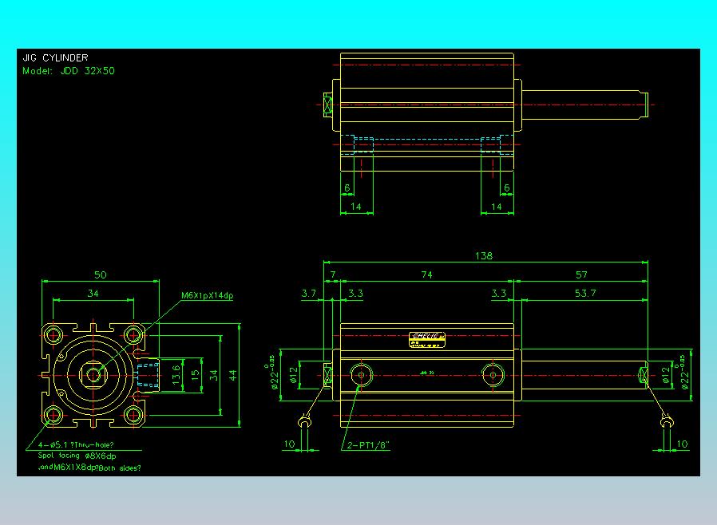The height and width of the screenshot is (525, 717).
Task: Click the overall length dimension "138"
Action: [484, 256]
